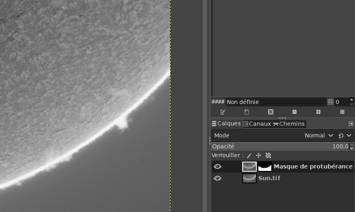Click the zoom all four-square icon

tap(342, 112)
